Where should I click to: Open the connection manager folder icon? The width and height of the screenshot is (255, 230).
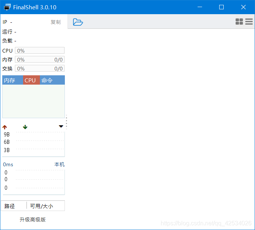78,22
